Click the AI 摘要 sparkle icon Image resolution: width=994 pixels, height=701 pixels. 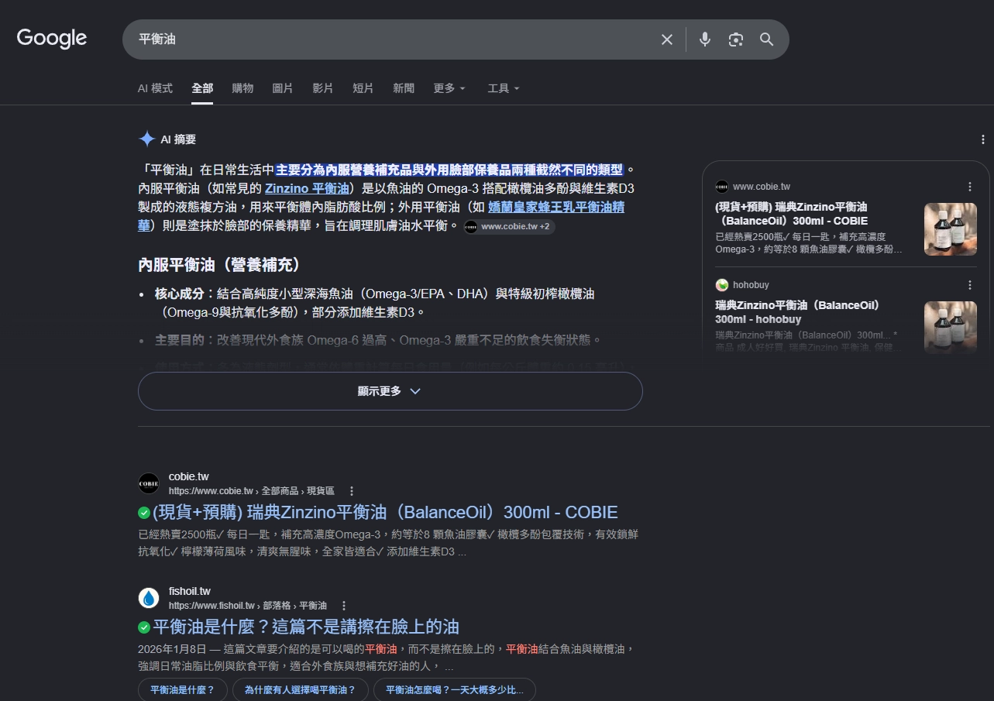coord(146,139)
